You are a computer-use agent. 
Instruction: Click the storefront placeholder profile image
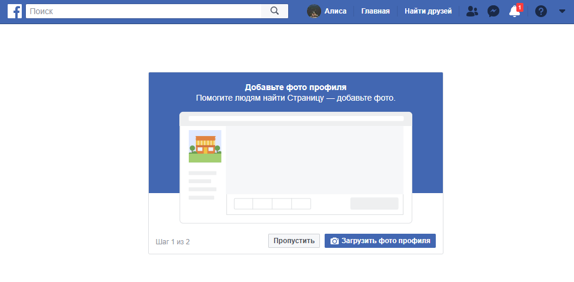(205, 146)
